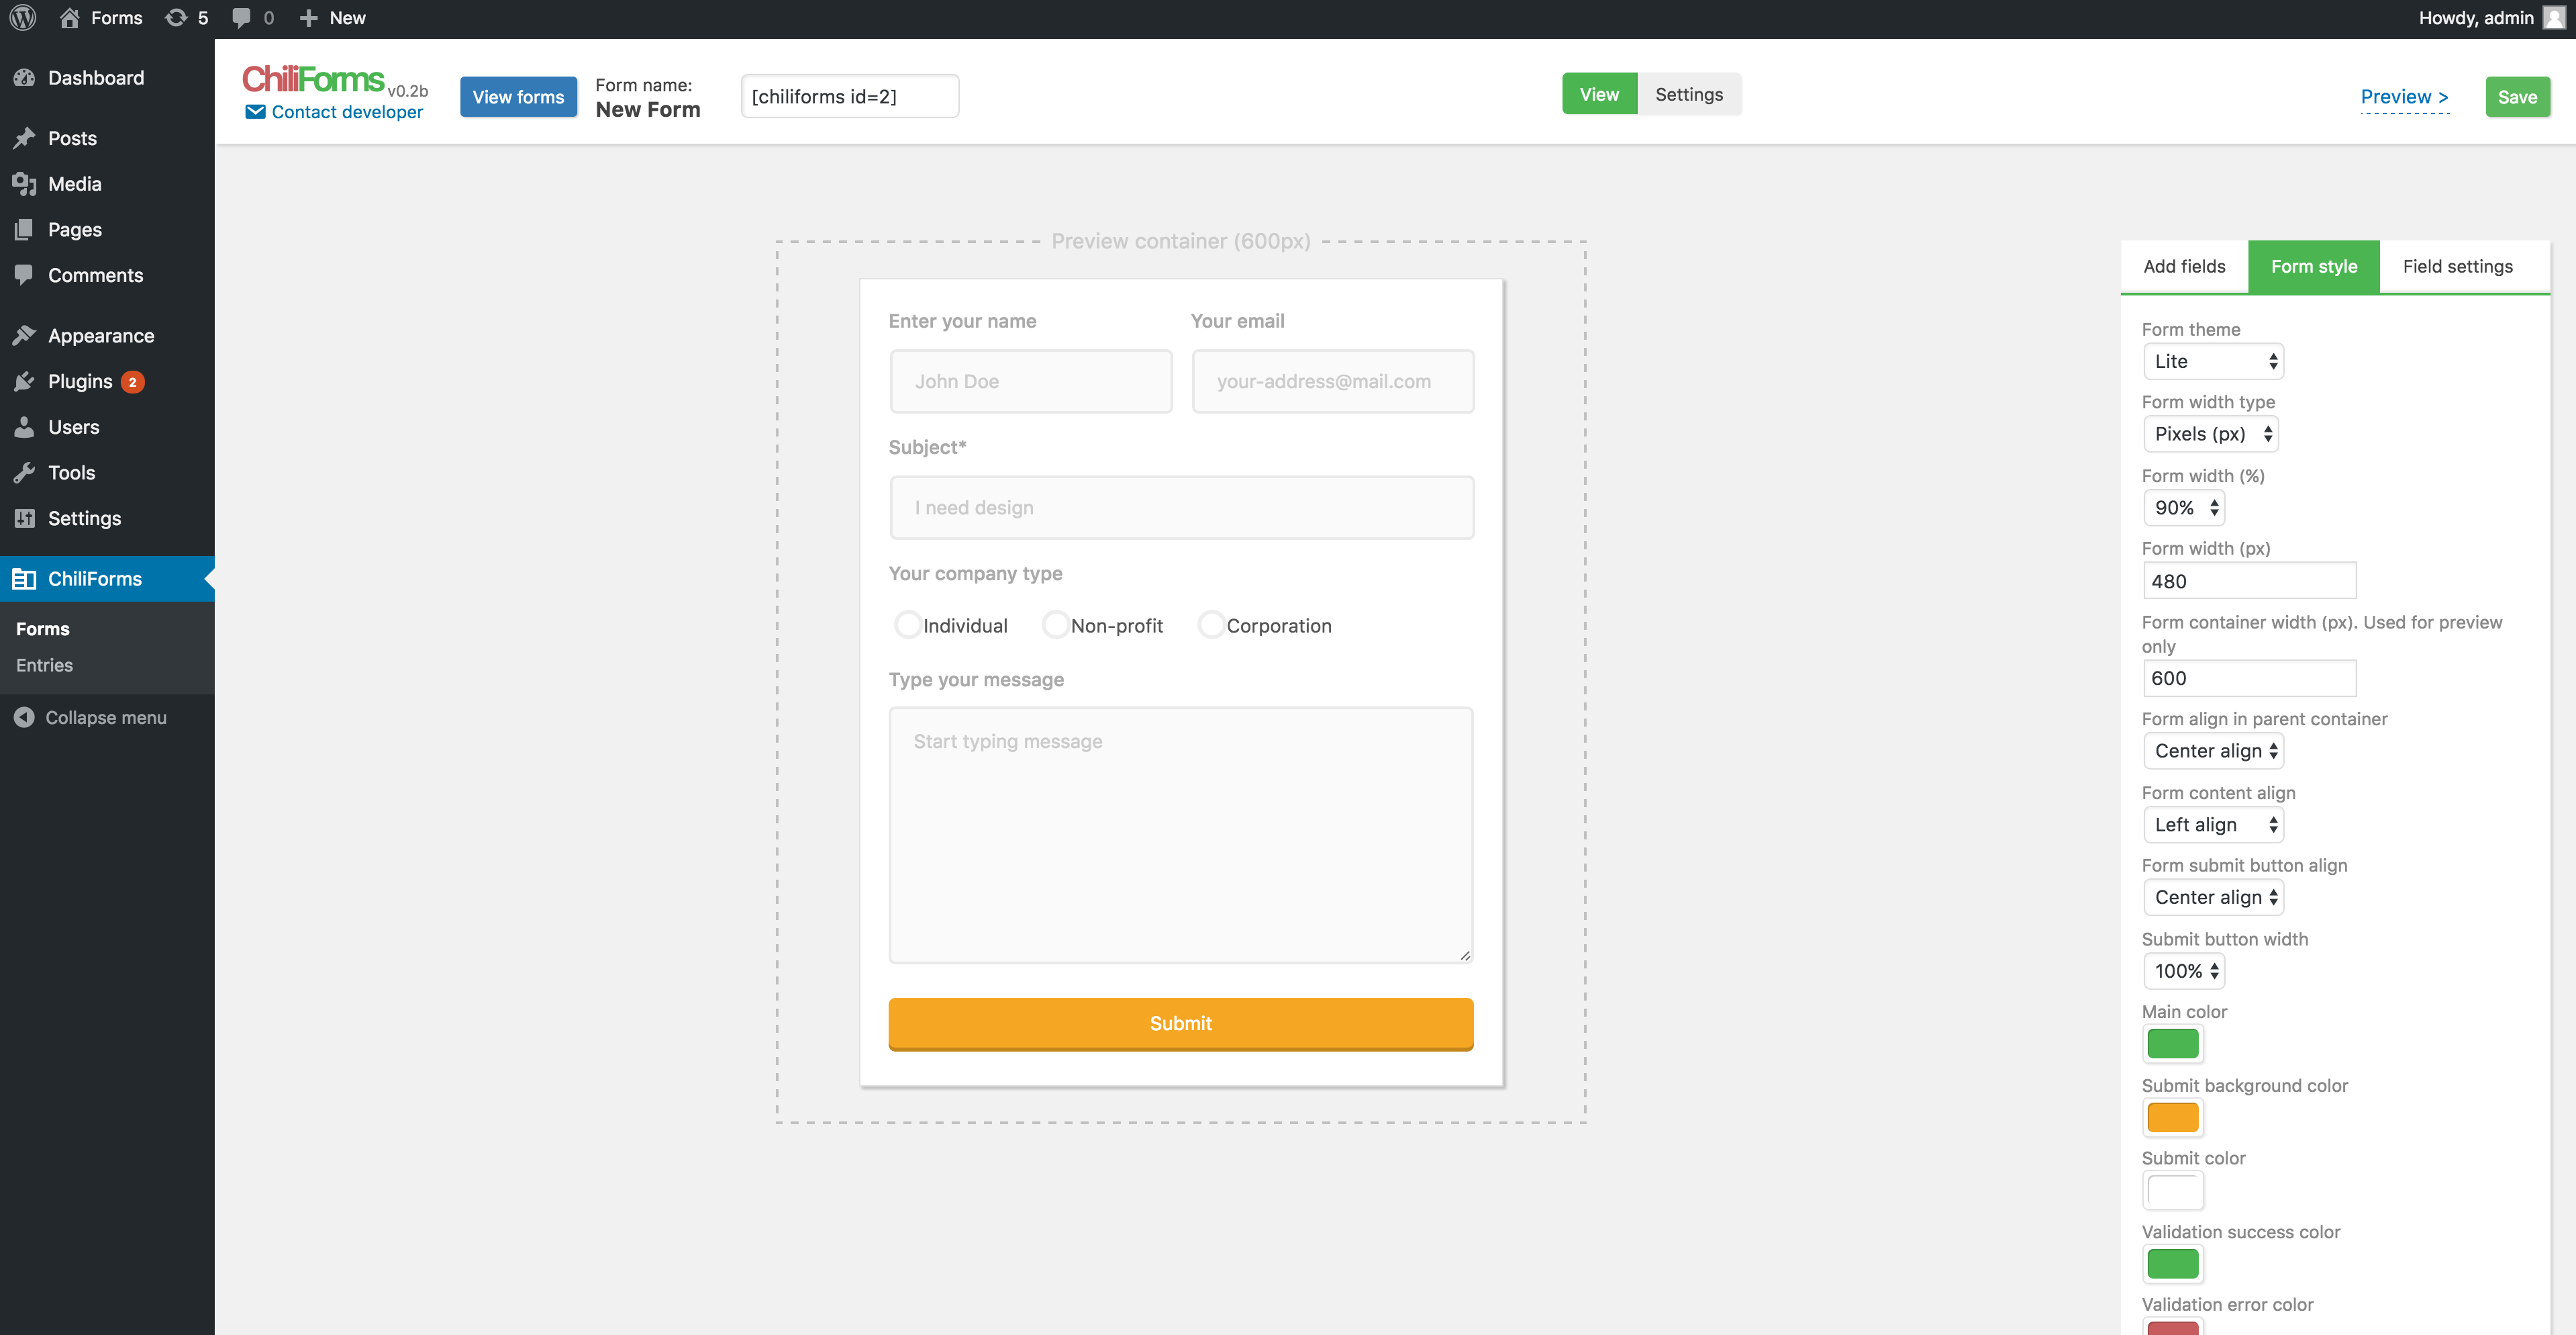Open the Appearance menu item

[x=107, y=335]
